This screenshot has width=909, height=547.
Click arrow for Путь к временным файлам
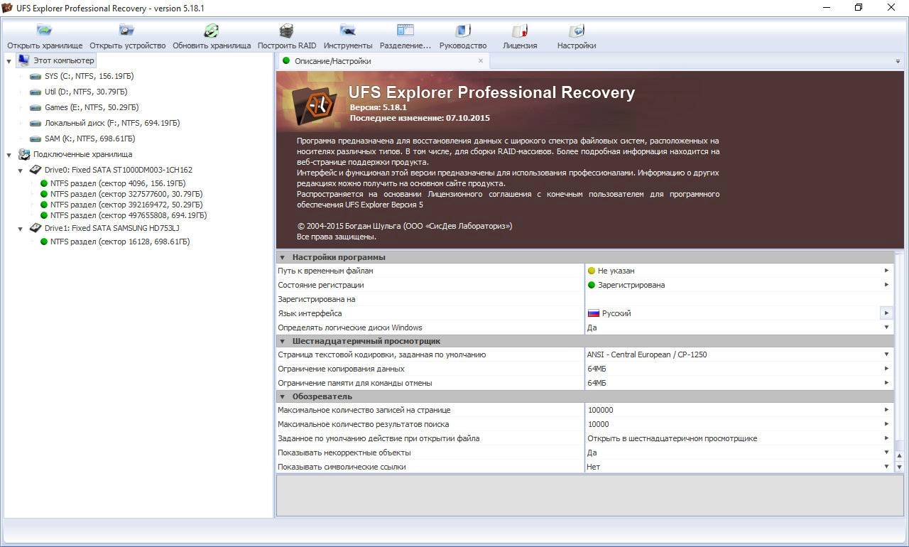pyautogui.click(x=886, y=271)
